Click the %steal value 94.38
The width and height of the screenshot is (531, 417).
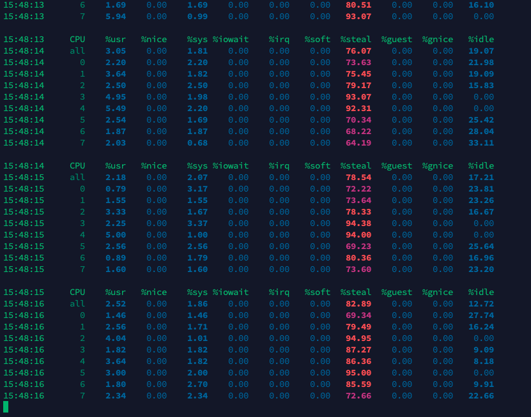[x=358, y=224]
